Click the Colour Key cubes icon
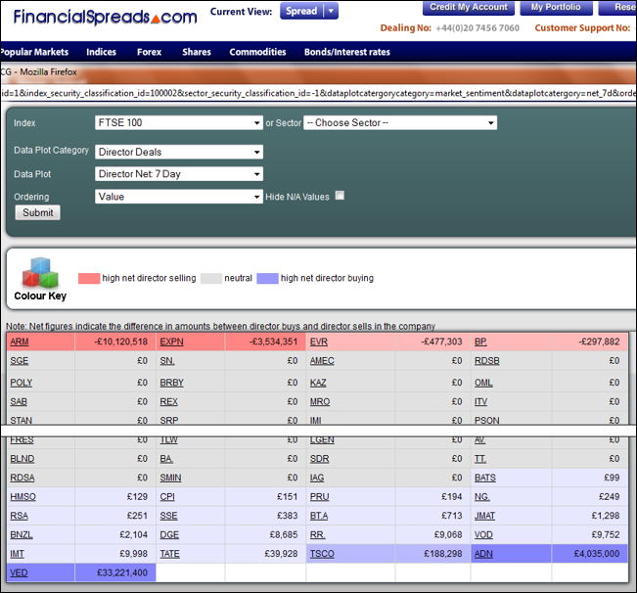 40,273
